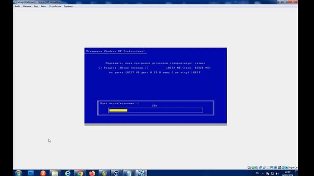Click the VirtualBox title bar icon

point(15,2)
